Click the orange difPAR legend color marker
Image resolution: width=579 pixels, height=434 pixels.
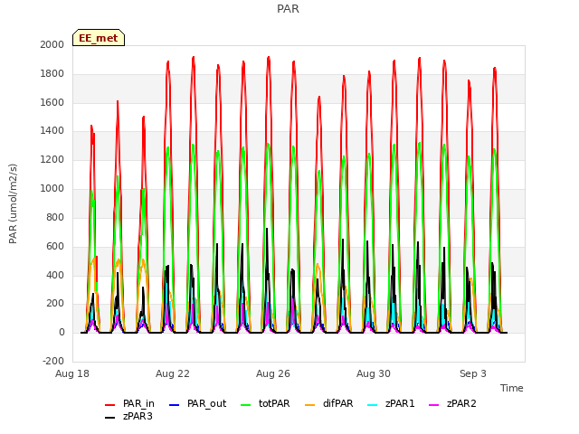pyautogui.click(x=310, y=405)
